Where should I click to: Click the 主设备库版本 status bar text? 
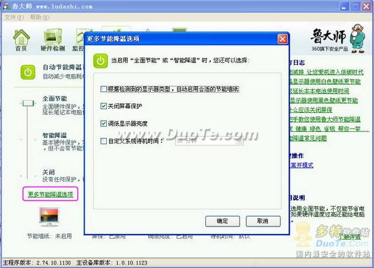pos(112,263)
